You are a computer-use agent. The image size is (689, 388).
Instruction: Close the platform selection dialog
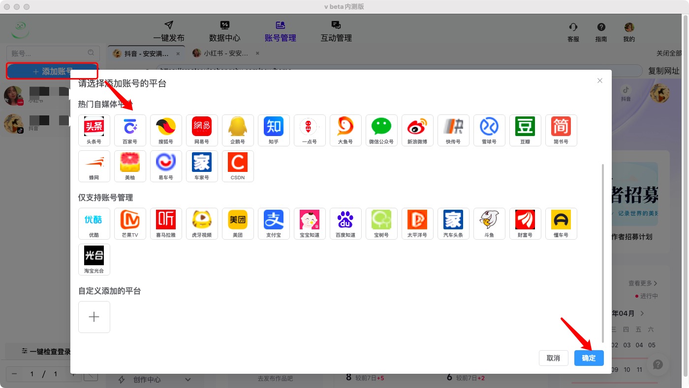(600, 81)
